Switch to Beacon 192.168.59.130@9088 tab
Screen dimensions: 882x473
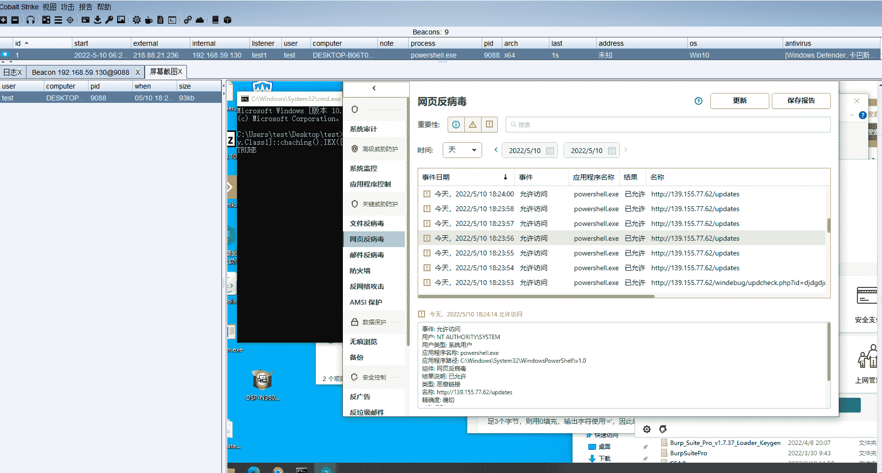[x=81, y=72]
